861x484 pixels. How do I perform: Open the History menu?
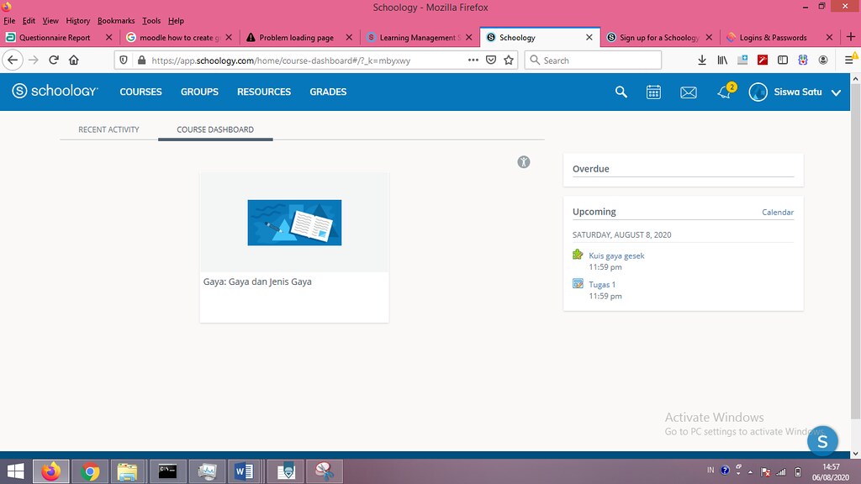[78, 21]
